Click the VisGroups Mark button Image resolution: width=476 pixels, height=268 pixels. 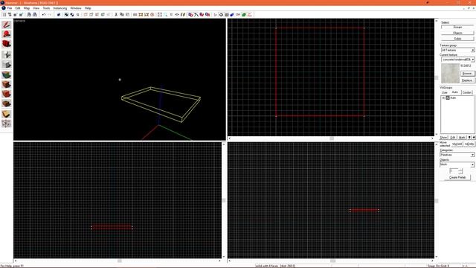click(x=462, y=138)
